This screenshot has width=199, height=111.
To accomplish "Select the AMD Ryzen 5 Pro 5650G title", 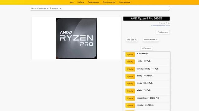I will click(146, 18).
